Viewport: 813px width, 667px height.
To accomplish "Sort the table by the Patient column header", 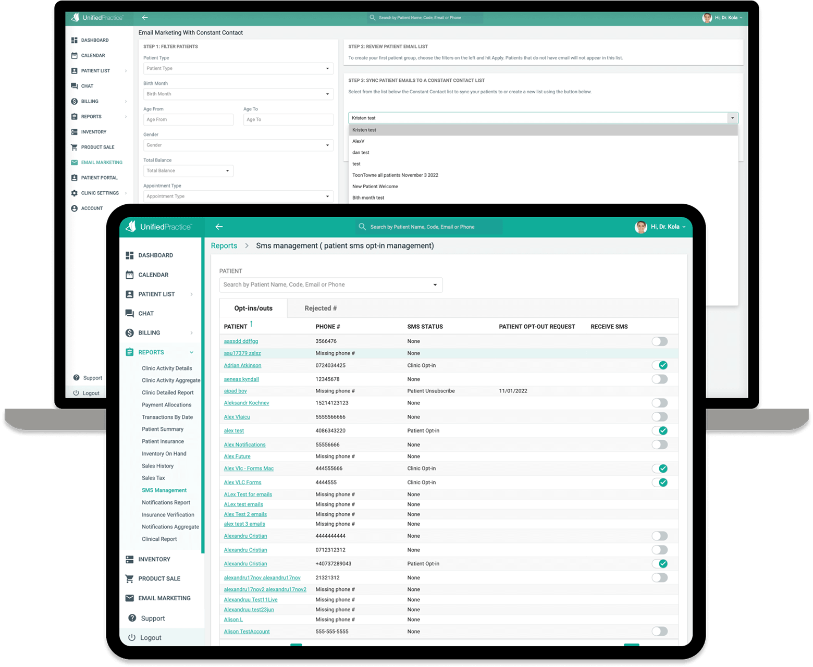I will pos(236,327).
